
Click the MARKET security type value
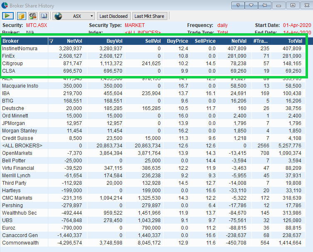(x=135, y=25)
